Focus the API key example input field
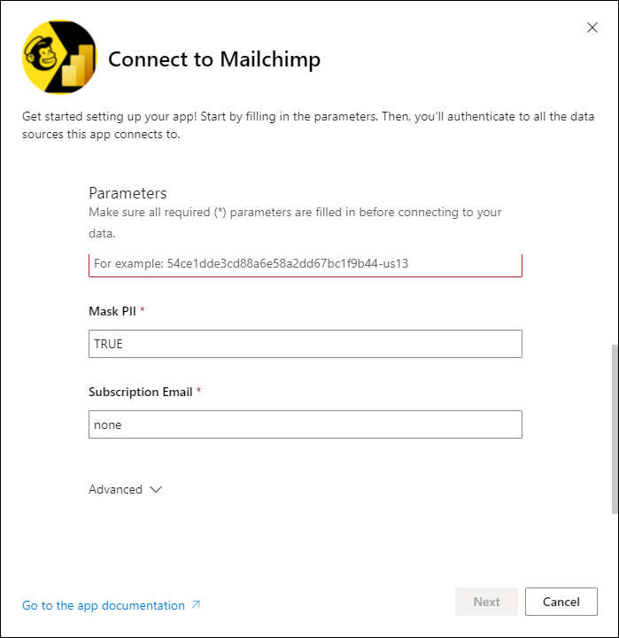 click(x=306, y=264)
